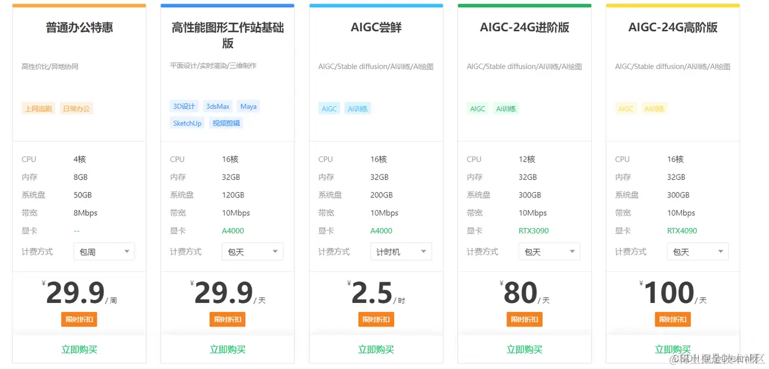Viewport: 769px width, 369px height.
Task: Click the 限时折扣 button under 29.9/周
Action: [x=79, y=319]
